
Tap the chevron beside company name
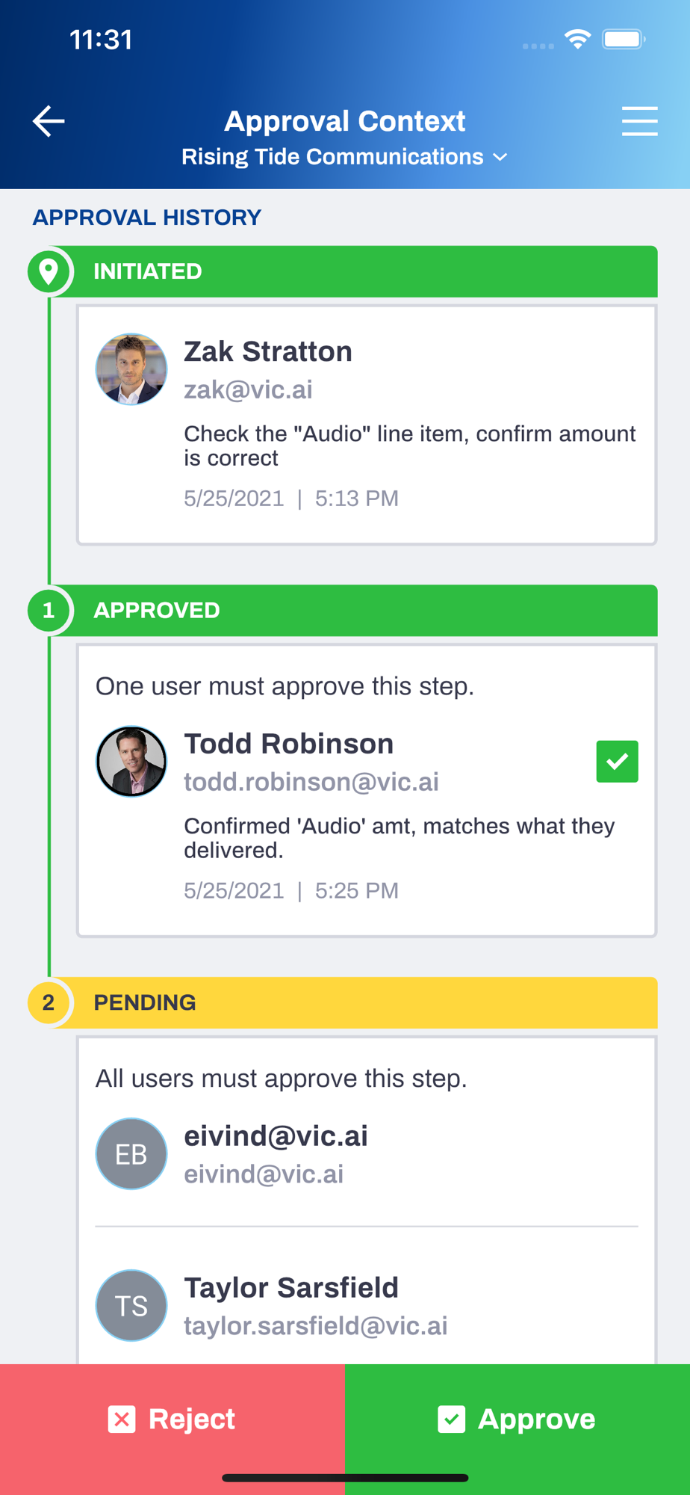tap(500, 157)
